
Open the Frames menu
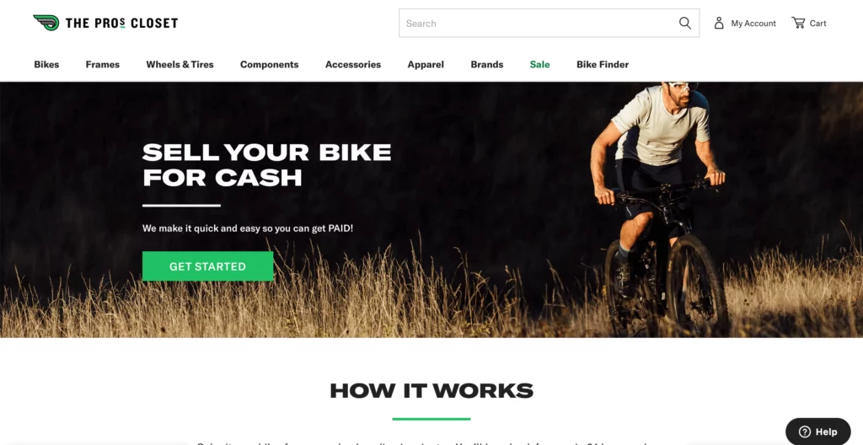point(102,64)
